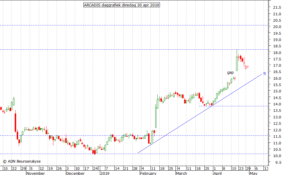Select the 21.0 price axis label
The image size is (282, 175).
(x=277, y=14)
